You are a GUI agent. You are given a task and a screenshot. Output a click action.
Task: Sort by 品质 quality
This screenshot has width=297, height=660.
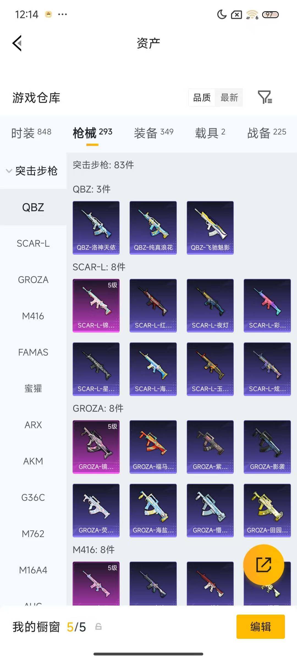202,98
